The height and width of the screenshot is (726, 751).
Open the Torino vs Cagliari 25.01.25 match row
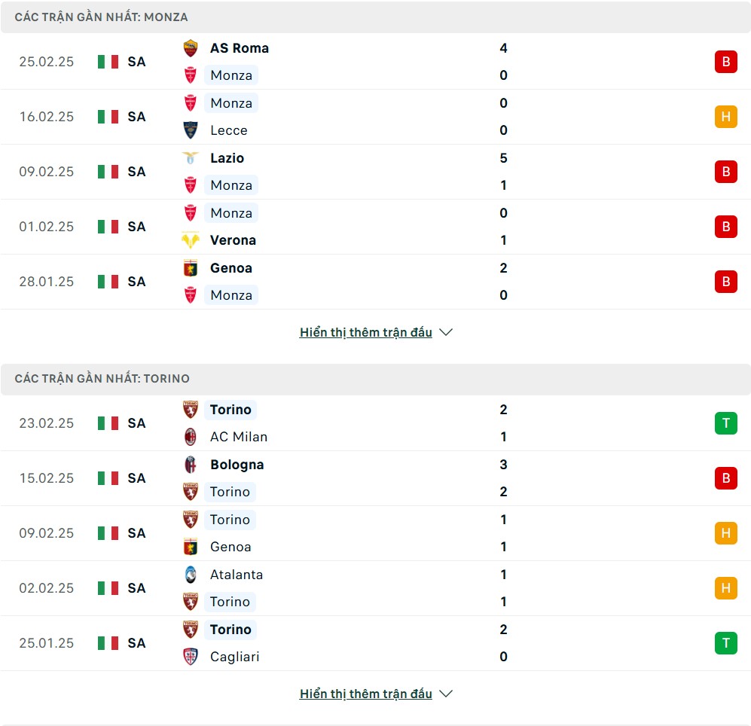377,643
